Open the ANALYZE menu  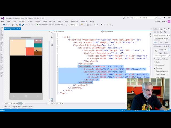75,21
